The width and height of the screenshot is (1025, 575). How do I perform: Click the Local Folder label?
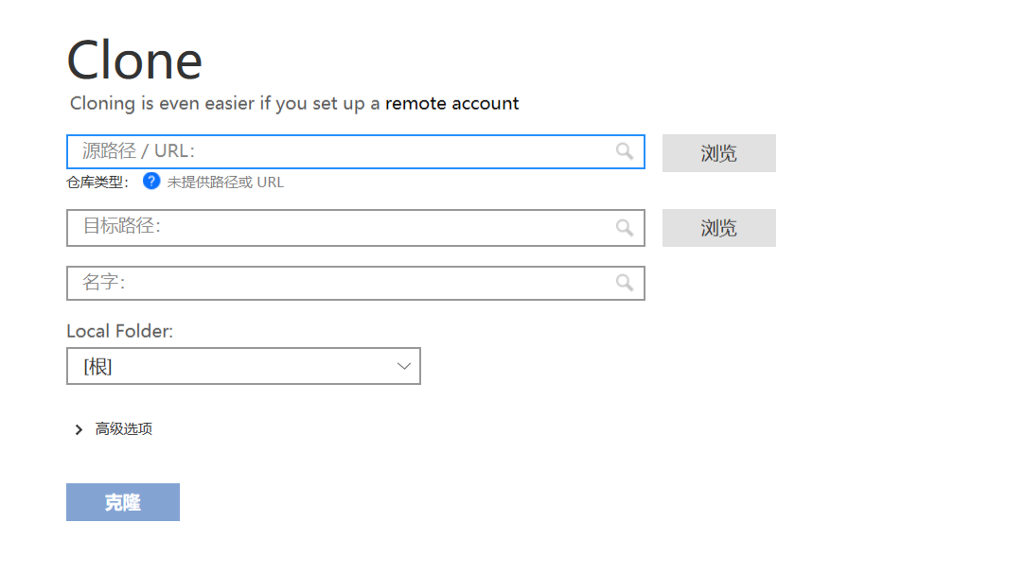coord(119,331)
